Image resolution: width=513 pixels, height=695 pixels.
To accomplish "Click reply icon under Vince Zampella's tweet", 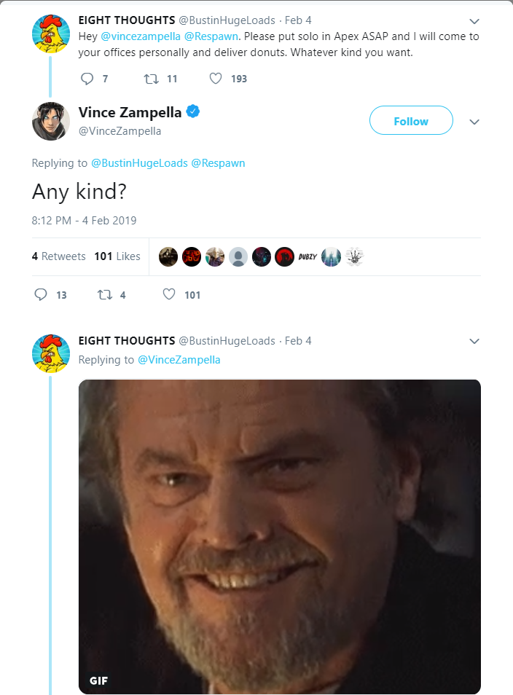I will (x=41, y=294).
